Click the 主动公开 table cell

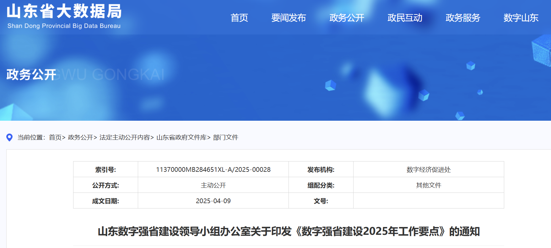(213, 185)
